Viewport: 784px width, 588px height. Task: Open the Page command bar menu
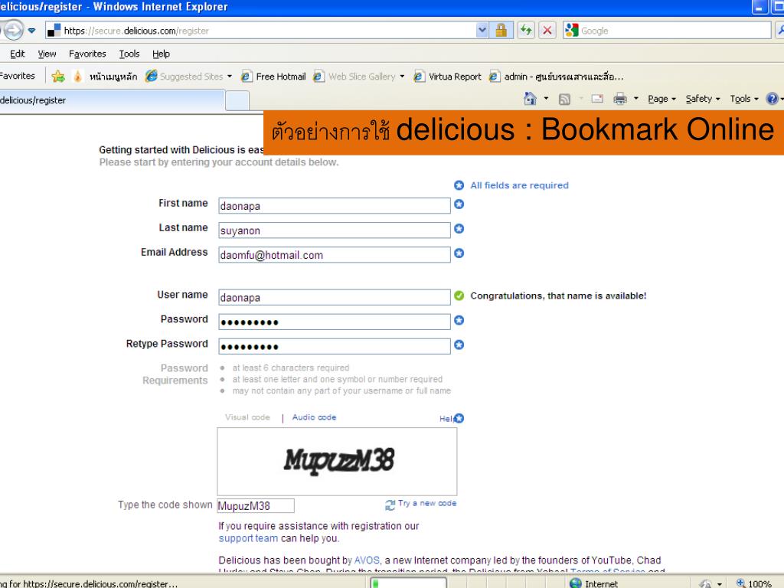pos(661,99)
